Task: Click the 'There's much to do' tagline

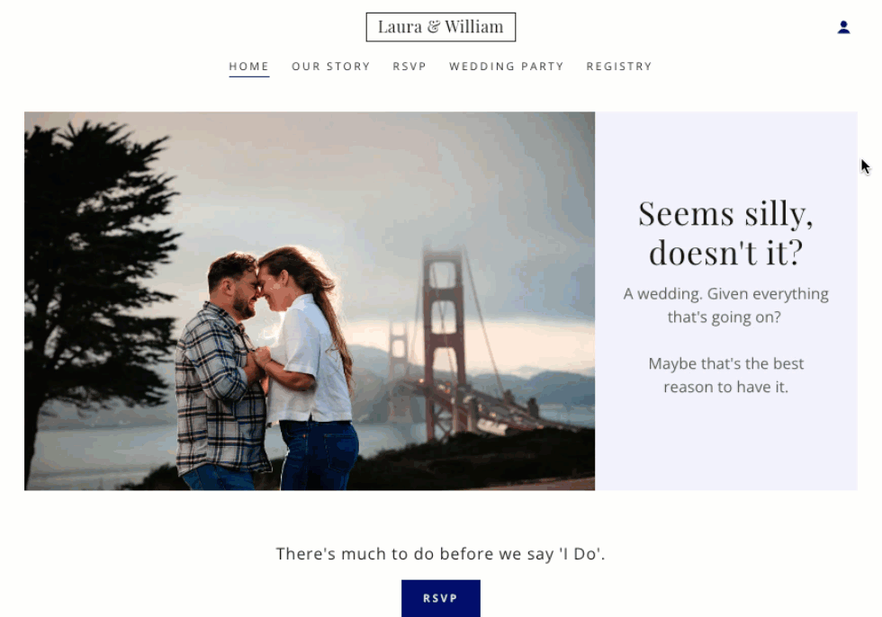Action: point(440,553)
